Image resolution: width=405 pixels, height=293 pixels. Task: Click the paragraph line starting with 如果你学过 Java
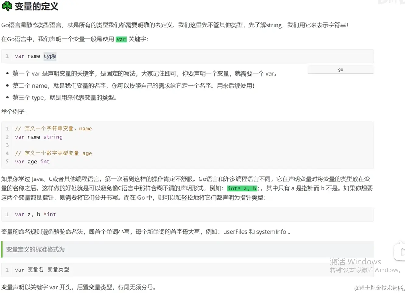pos(185,179)
